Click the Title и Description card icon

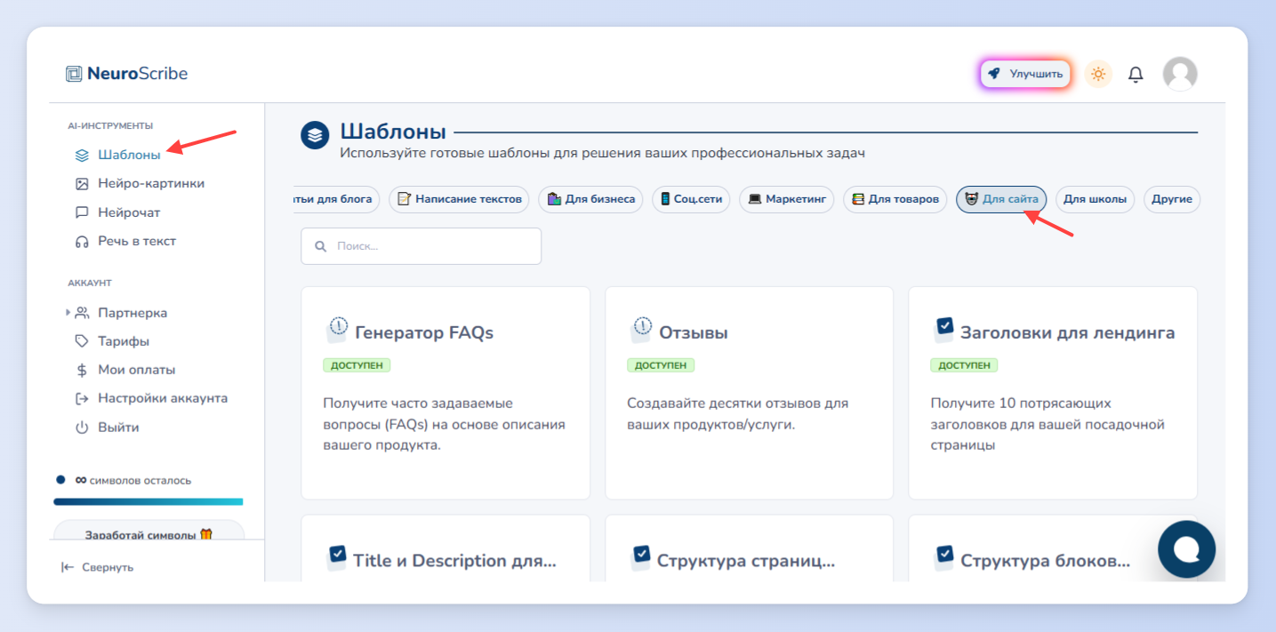(337, 557)
